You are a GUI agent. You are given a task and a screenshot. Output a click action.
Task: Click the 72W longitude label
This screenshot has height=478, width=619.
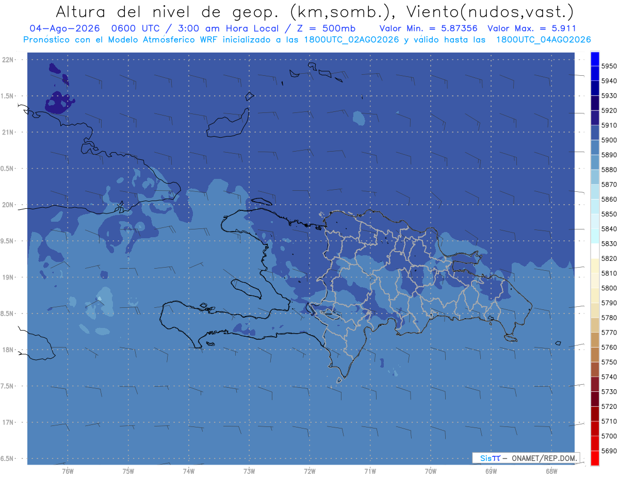(310, 471)
